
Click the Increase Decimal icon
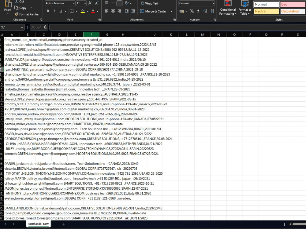click(x=205, y=11)
